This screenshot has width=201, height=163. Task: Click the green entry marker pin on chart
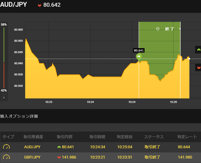point(139,57)
